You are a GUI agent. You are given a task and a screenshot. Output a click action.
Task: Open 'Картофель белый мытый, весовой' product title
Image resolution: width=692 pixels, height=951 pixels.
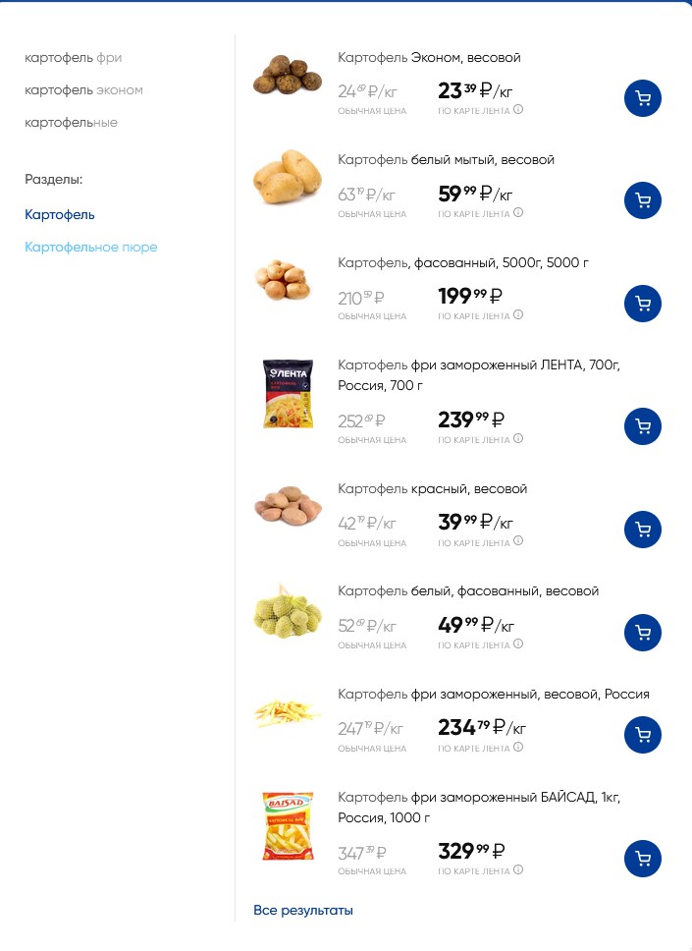click(x=446, y=160)
